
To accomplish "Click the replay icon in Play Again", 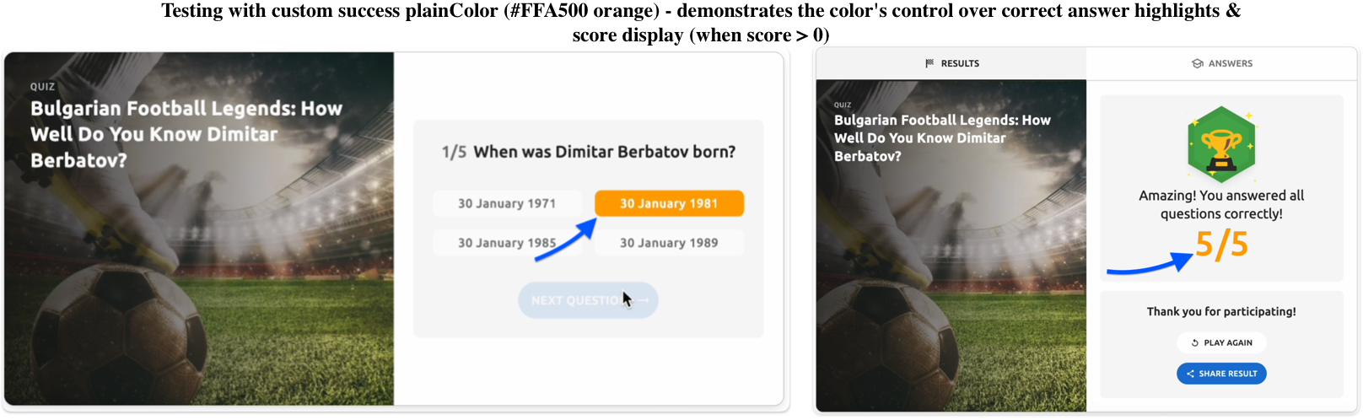I will [1194, 343].
